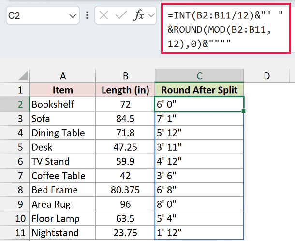Click the cell with value 23.75
Screen dimensions: 295x241
tap(125, 233)
